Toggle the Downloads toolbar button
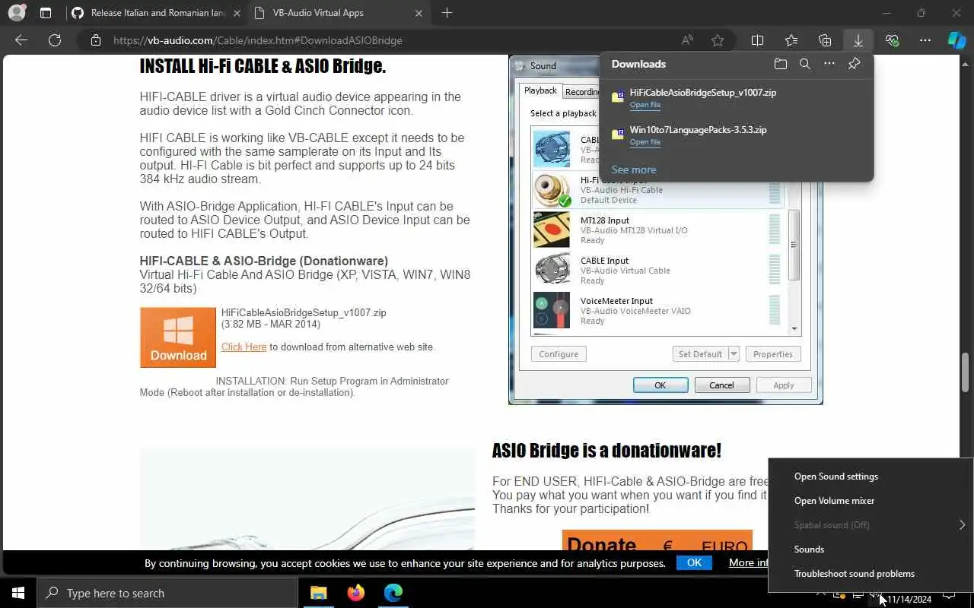 pos(858,40)
